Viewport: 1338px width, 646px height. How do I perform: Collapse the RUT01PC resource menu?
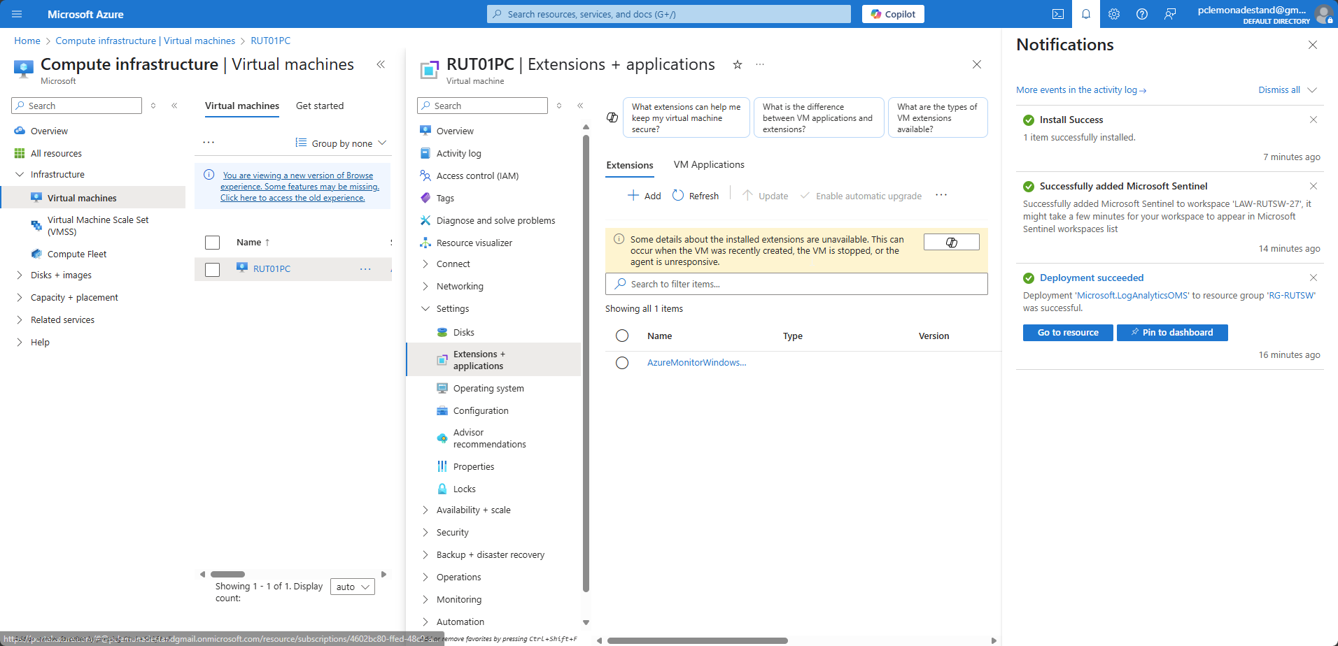click(x=580, y=106)
